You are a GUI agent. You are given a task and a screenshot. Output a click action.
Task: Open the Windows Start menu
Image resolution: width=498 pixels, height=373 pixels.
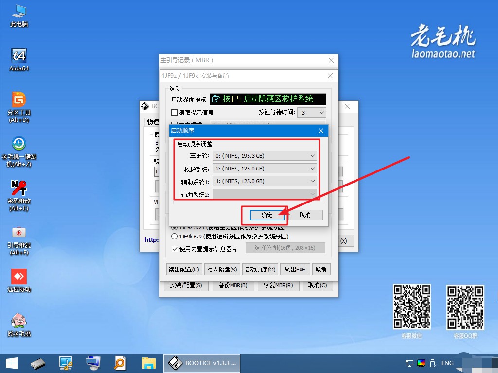coord(12,363)
